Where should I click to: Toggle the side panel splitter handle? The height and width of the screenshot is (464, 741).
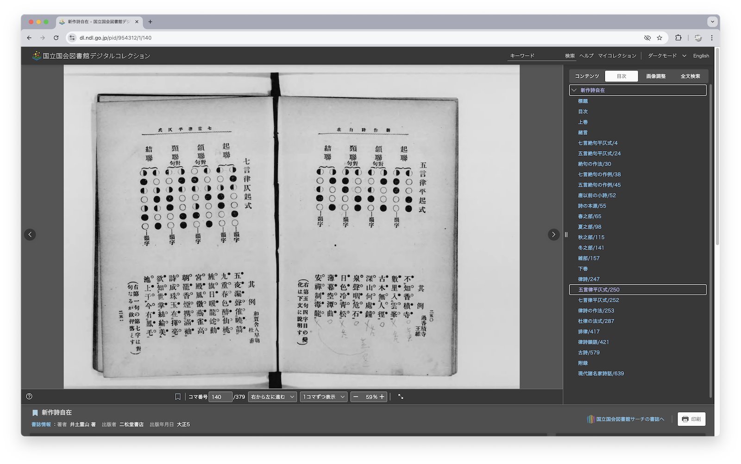click(x=566, y=235)
